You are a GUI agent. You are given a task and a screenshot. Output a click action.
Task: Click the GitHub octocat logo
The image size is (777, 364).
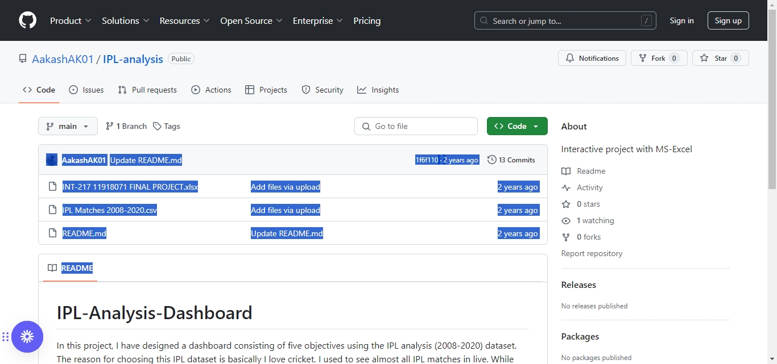pyautogui.click(x=27, y=20)
